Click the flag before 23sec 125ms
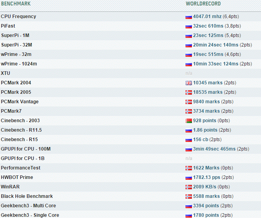This screenshot has height=218, width=261. click(x=189, y=36)
